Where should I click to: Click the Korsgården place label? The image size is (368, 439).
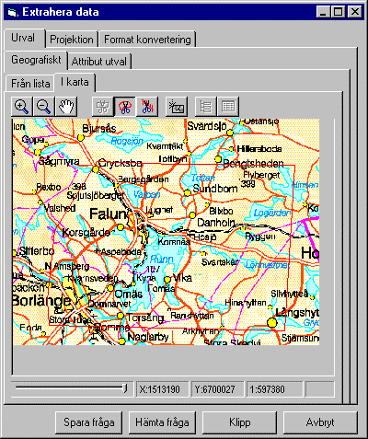(x=86, y=233)
